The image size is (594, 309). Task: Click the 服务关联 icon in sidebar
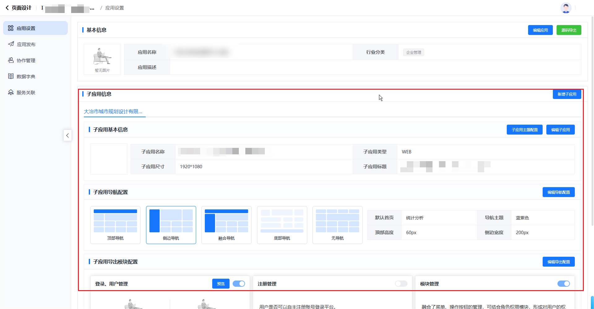(11, 92)
